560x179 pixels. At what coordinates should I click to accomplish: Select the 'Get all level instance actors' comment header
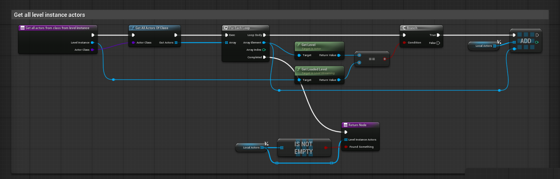tap(280, 15)
